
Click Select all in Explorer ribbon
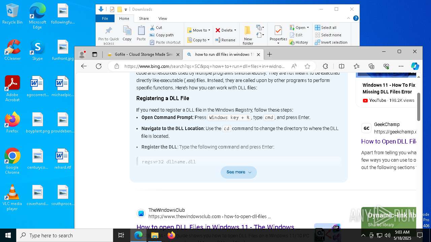tap(326, 28)
